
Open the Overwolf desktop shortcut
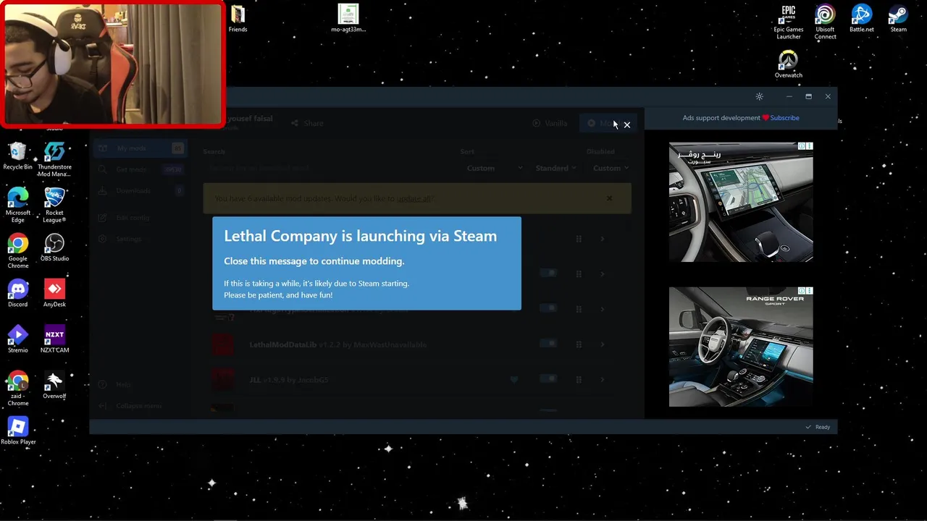(54, 385)
